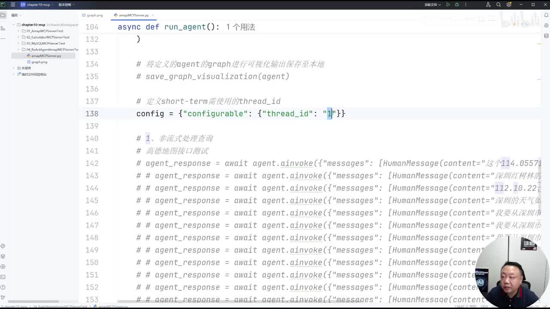Open IDE settings gear

tap(509, 5)
